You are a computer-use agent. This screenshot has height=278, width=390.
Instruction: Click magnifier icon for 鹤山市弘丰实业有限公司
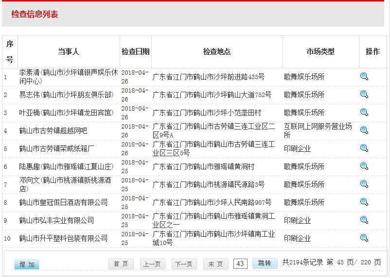pos(364,220)
